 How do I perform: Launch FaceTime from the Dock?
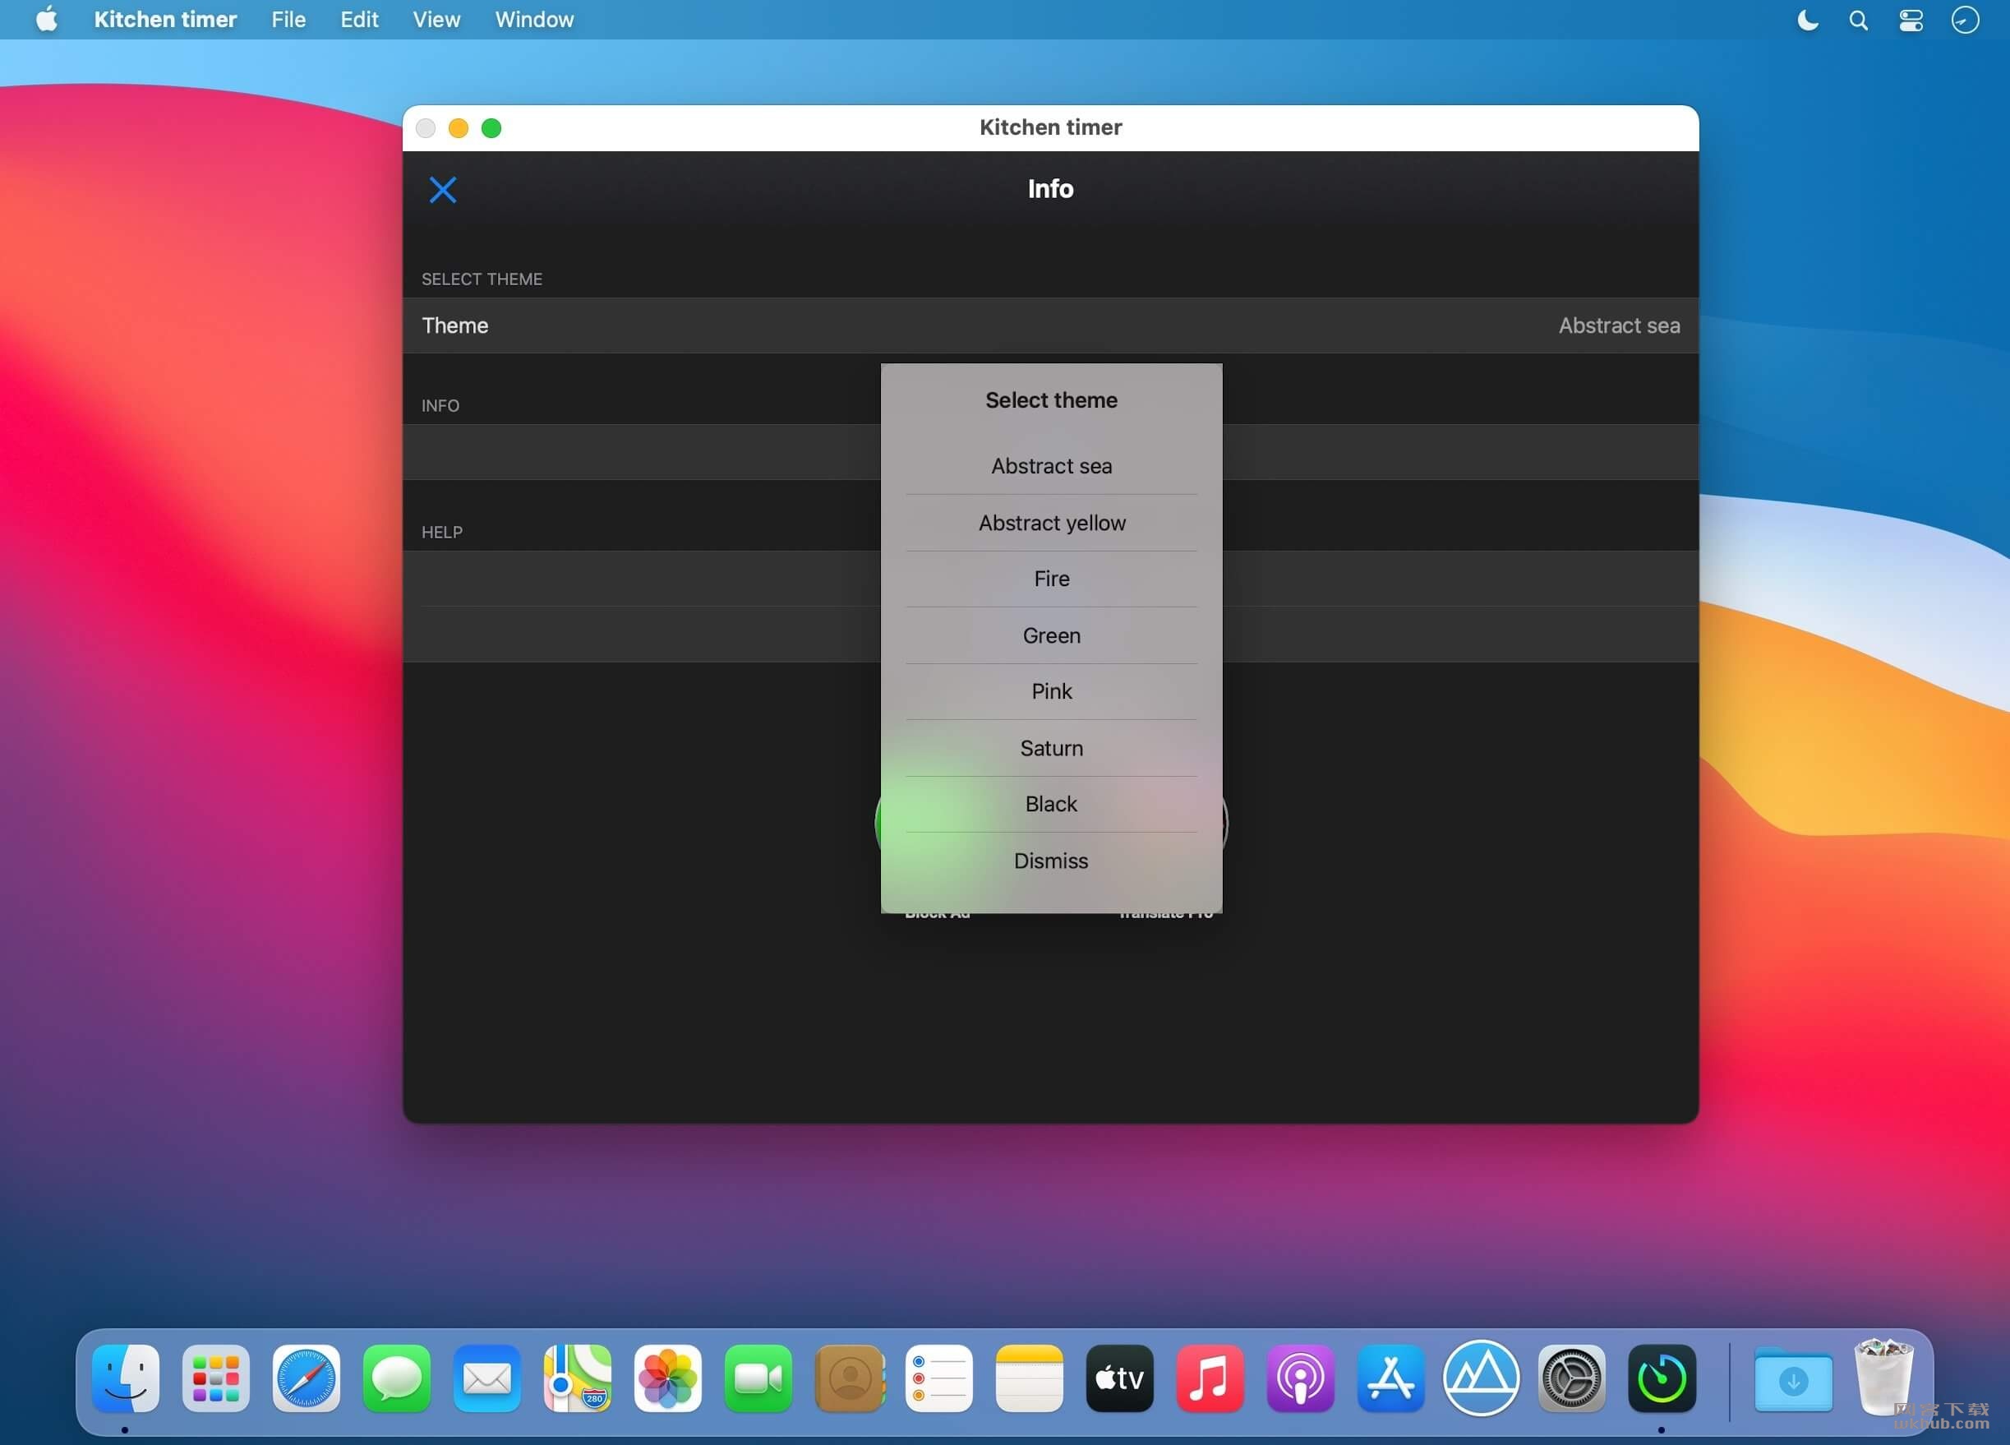coord(758,1378)
